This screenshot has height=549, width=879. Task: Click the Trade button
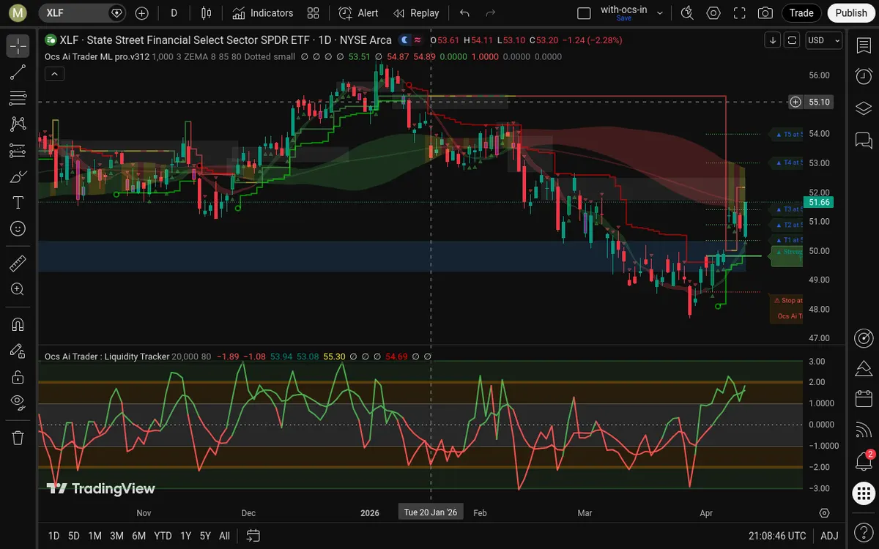pos(801,13)
